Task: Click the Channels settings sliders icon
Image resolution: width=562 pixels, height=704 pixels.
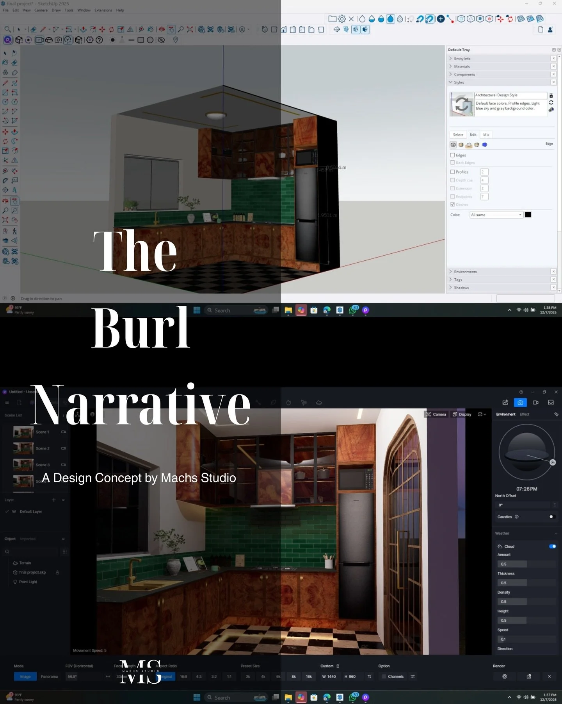Action: coord(413,677)
